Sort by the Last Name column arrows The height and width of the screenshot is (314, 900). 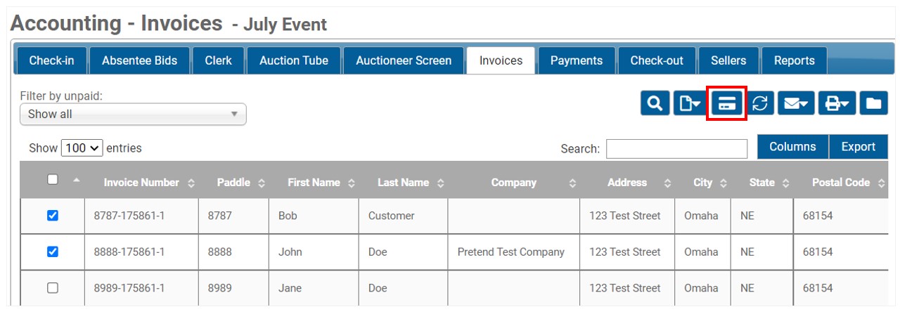[440, 183]
